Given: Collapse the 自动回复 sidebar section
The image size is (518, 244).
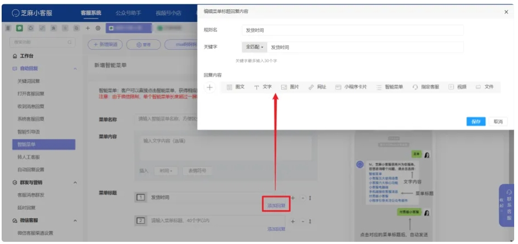Looking at the screenshot, I should click(75, 68).
